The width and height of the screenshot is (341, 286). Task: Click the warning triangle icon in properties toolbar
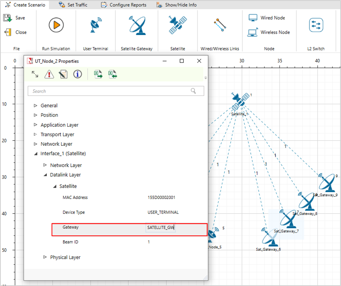[49, 74]
